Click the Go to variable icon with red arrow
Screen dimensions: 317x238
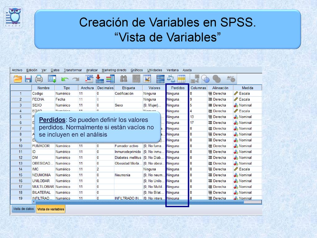click(x=99, y=79)
